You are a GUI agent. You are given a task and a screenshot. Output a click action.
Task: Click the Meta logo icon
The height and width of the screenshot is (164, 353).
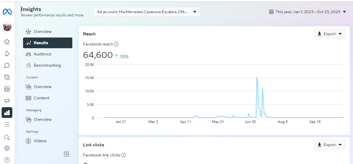pos(7,12)
